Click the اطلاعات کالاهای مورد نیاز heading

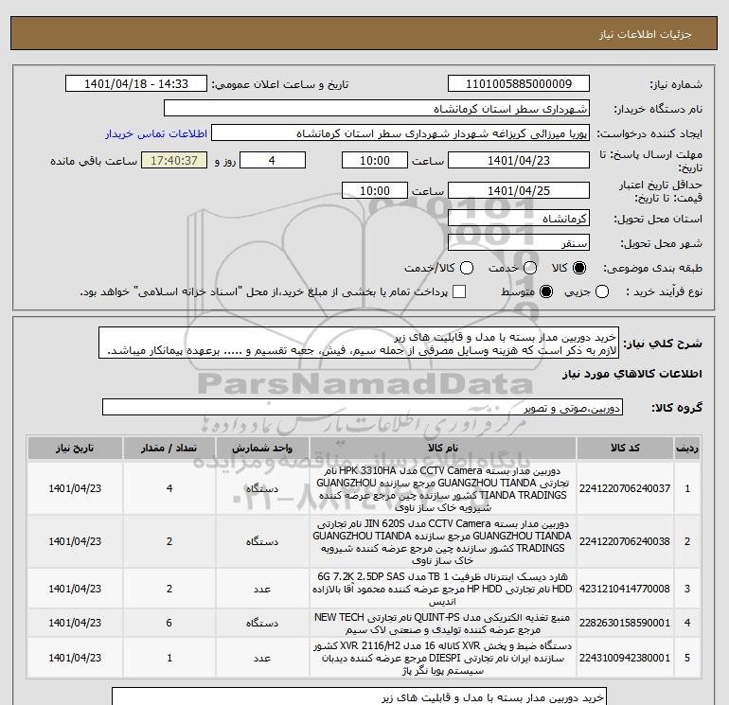pos(631,374)
